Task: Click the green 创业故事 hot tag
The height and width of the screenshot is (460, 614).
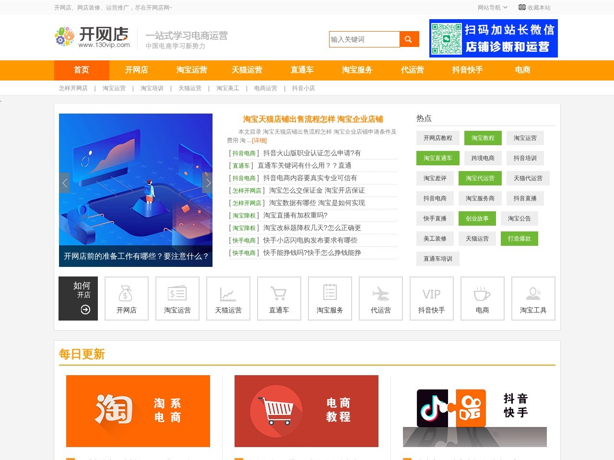Action: pyautogui.click(x=477, y=218)
